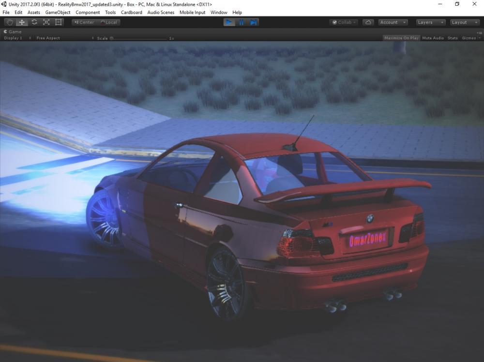Select the Move tool
This screenshot has height=362, width=484.
(x=22, y=22)
